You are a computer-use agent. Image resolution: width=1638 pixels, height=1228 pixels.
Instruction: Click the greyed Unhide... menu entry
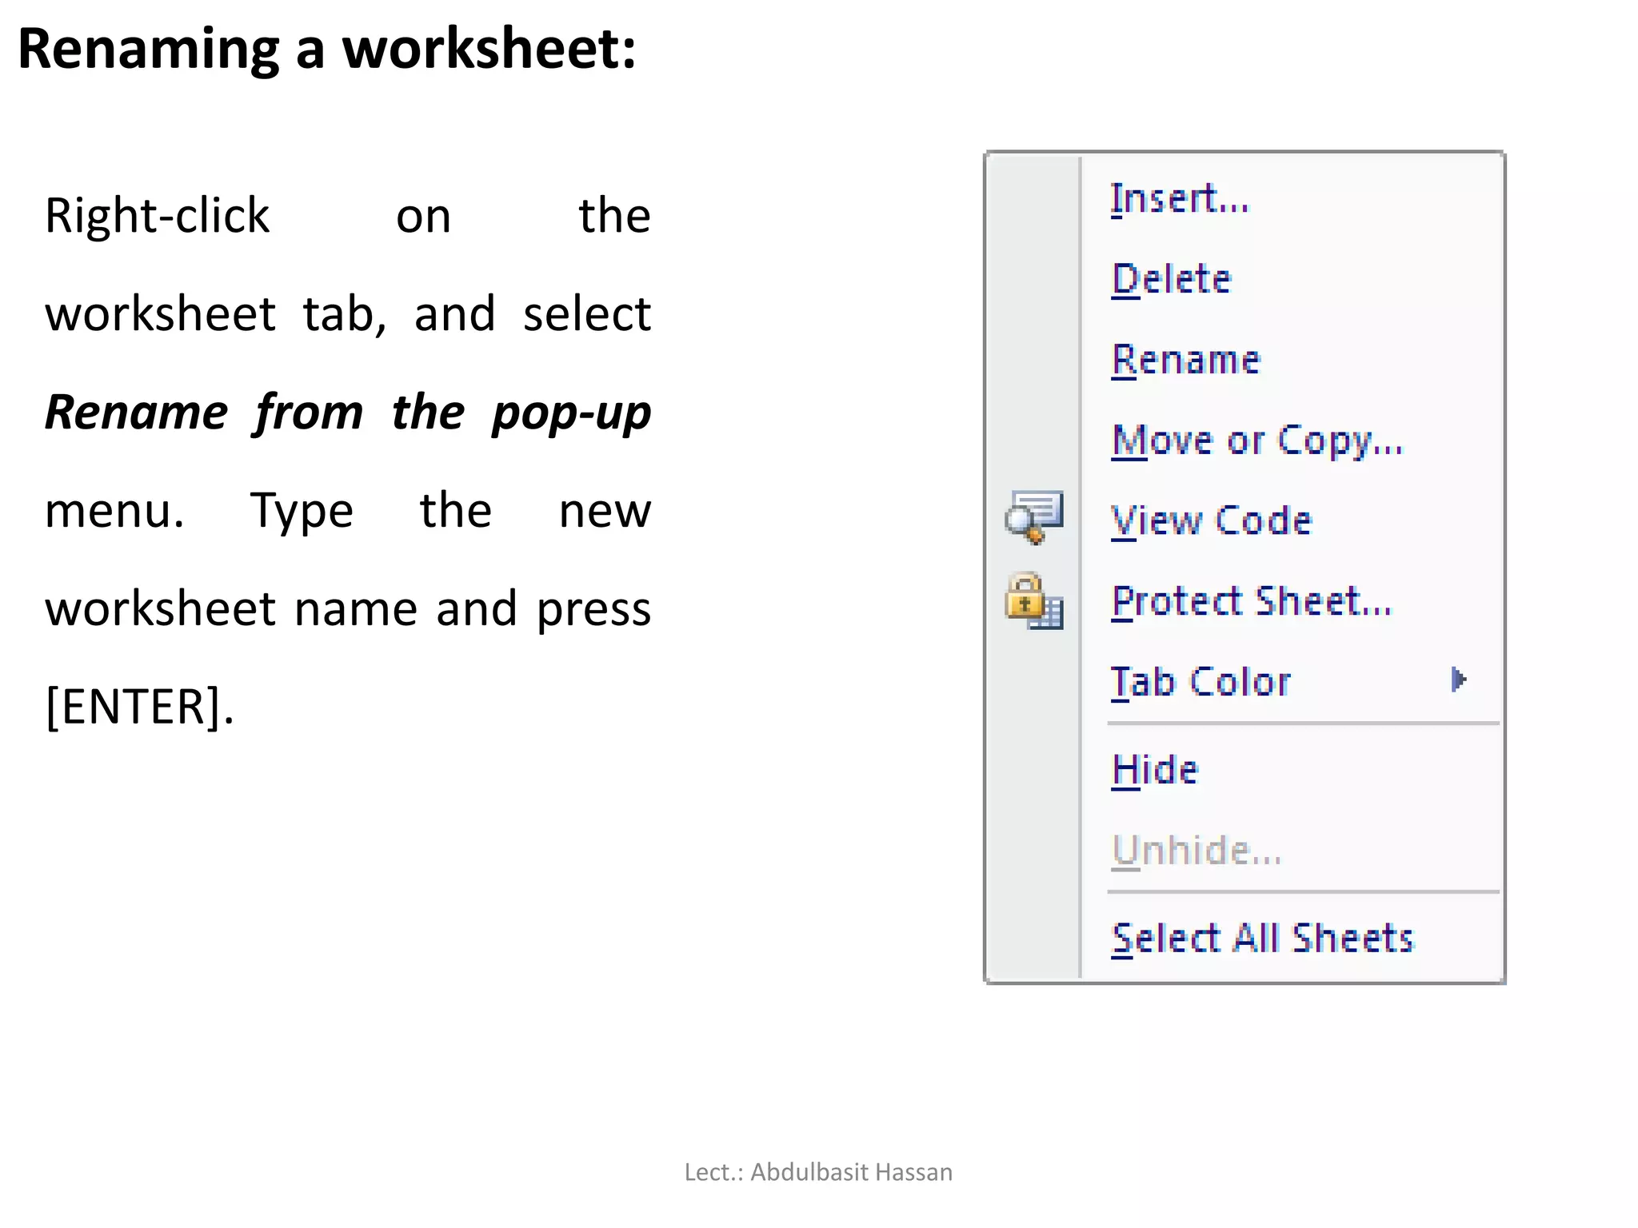click(x=1197, y=851)
